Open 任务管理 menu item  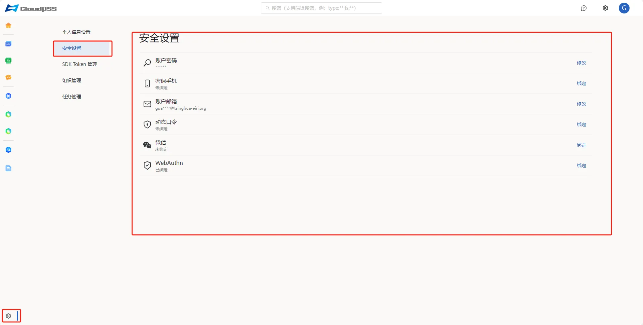tap(72, 97)
